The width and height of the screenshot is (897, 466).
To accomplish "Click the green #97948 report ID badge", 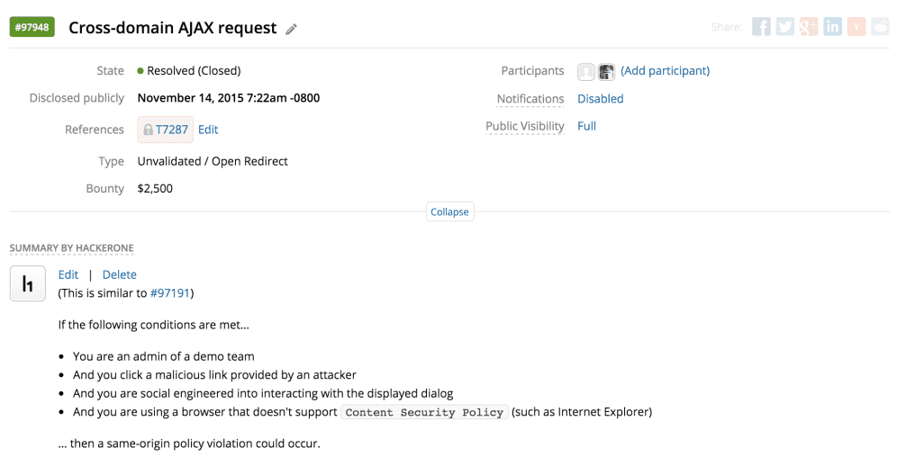I will tap(32, 27).
